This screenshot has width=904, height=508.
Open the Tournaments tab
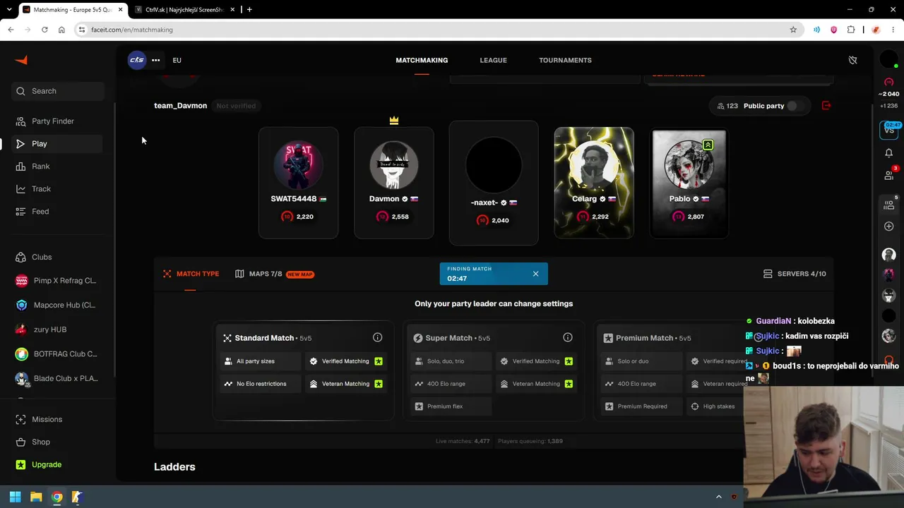[565, 60]
